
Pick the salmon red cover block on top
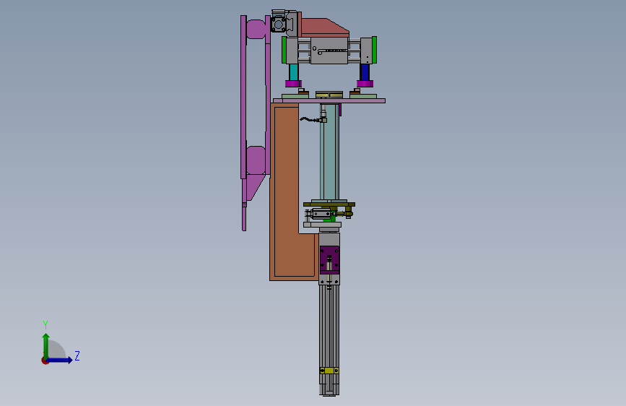click(x=323, y=27)
